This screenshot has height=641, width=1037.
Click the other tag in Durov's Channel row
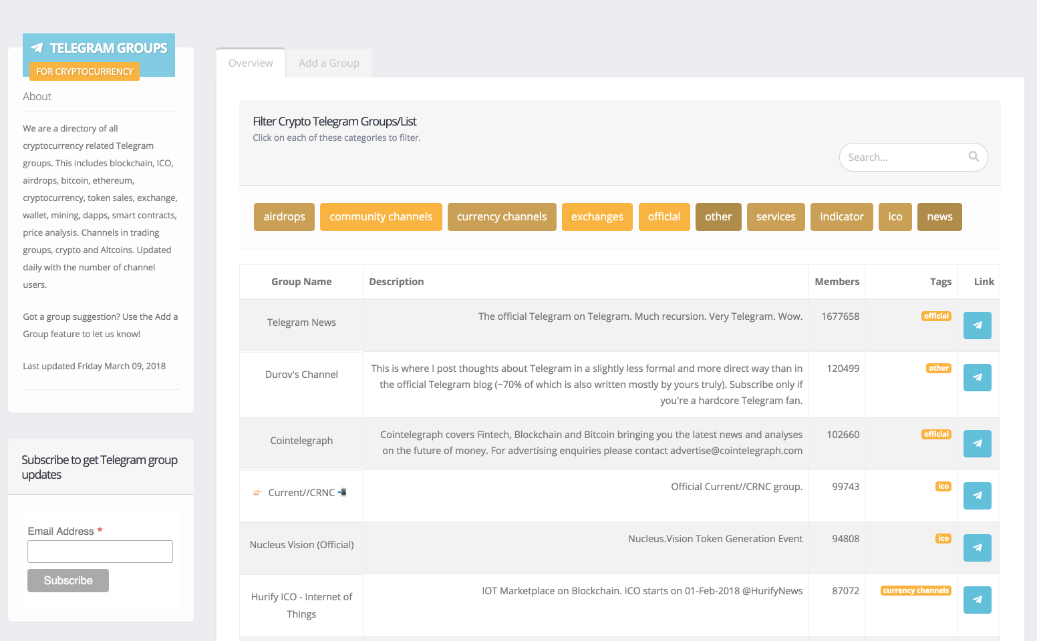point(939,368)
